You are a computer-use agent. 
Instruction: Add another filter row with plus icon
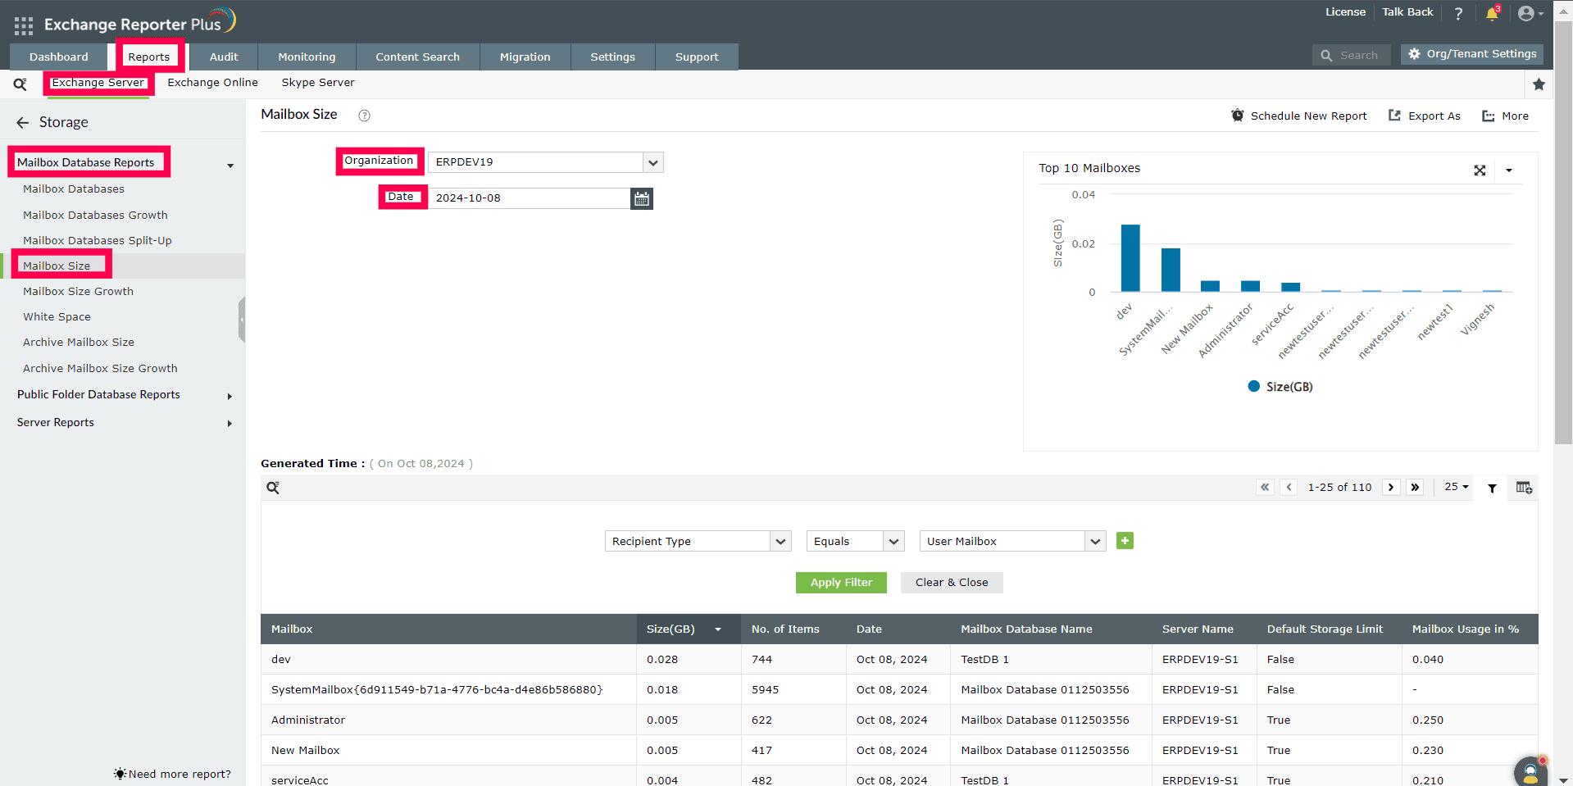[1125, 541]
